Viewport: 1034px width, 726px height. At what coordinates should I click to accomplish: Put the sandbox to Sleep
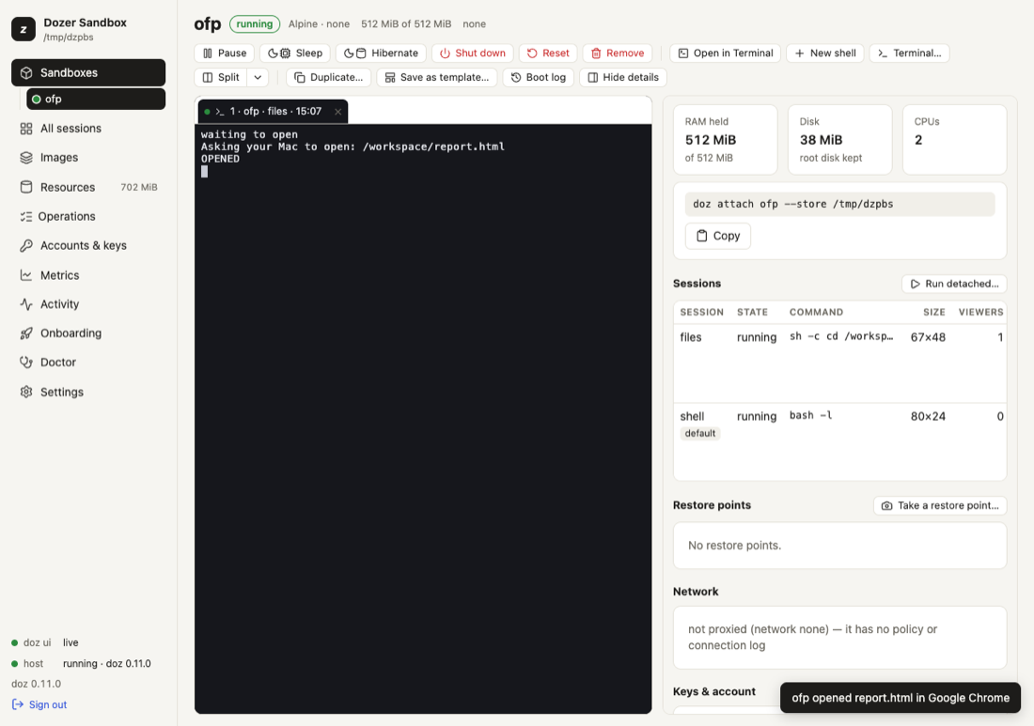295,54
